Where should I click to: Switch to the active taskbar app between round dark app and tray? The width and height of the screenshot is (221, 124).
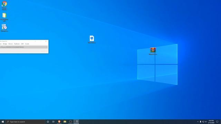pos(76,122)
